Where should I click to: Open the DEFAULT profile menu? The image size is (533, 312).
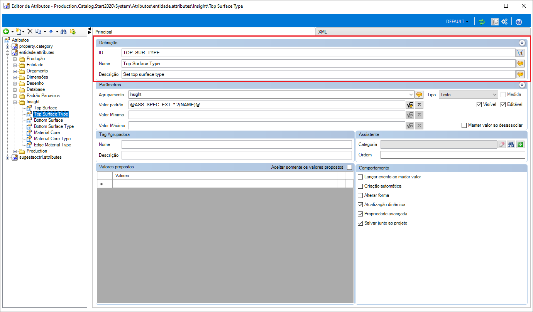click(x=457, y=22)
